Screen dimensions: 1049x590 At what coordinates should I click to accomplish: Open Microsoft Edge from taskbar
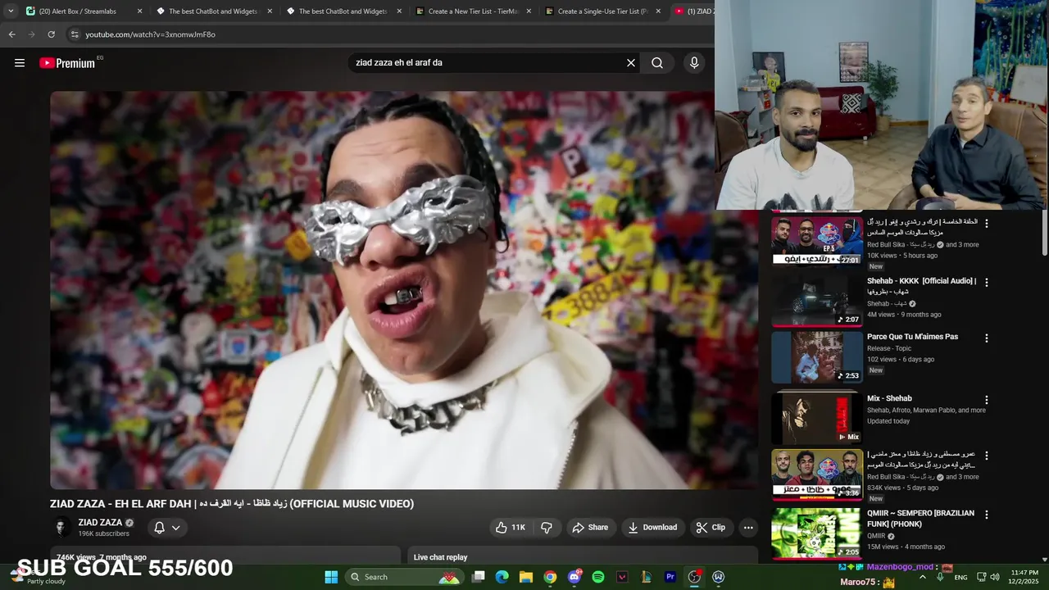[502, 577]
